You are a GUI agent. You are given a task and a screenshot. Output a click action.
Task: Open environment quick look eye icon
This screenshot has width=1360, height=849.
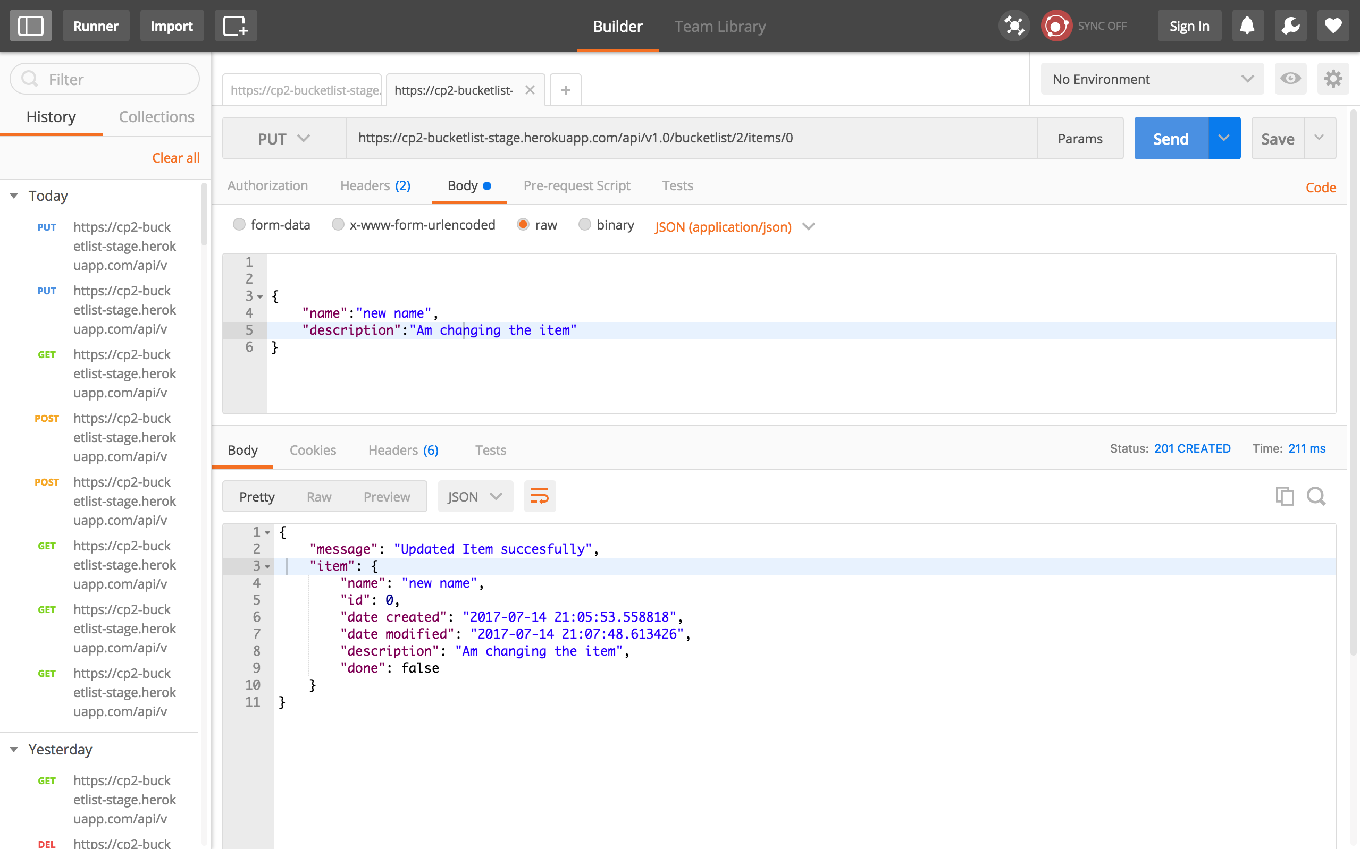coord(1290,79)
